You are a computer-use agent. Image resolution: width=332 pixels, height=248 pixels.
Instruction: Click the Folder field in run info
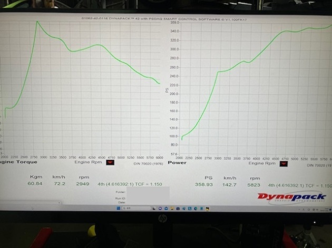tap(148, 192)
